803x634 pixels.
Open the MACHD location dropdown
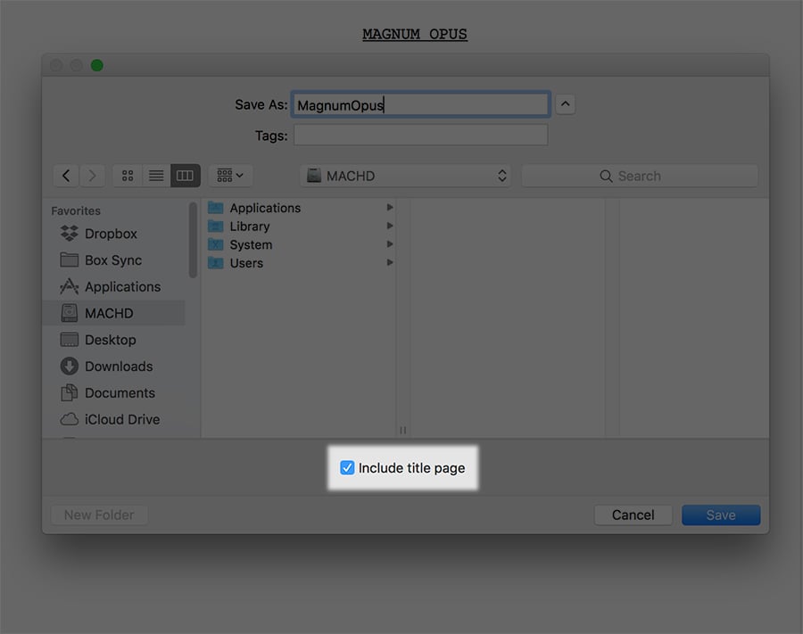(x=406, y=175)
